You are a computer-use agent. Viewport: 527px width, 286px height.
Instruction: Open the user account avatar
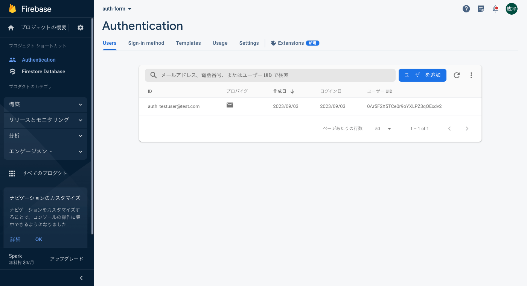(512, 9)
